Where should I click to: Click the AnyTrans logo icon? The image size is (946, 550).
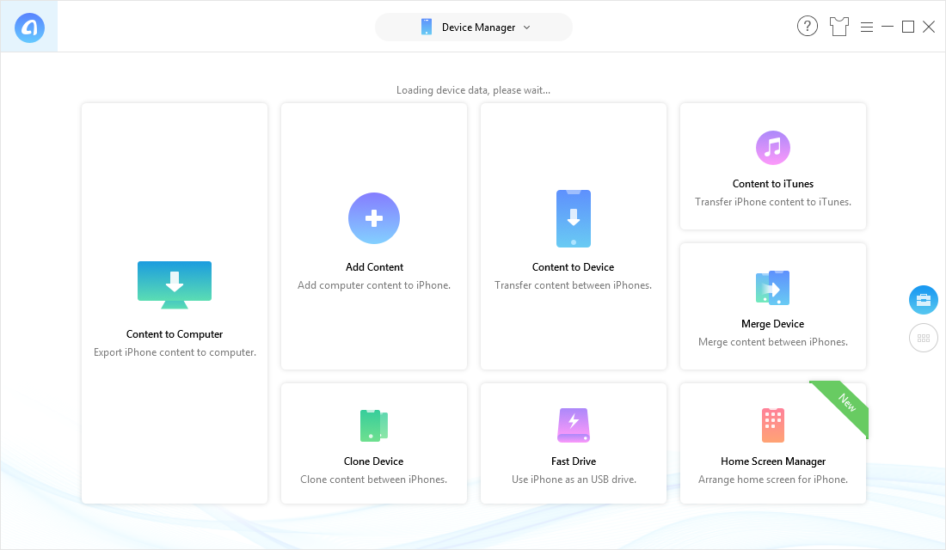click(x=29, y=27)
